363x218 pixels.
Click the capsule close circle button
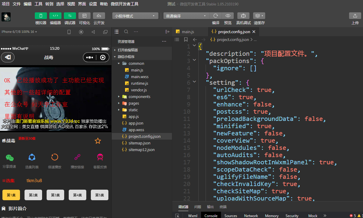pyautogui.click(x=103, y=57)
